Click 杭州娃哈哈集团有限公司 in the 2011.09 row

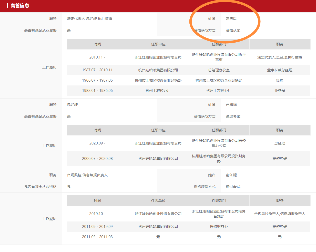(x=158, y=227)
